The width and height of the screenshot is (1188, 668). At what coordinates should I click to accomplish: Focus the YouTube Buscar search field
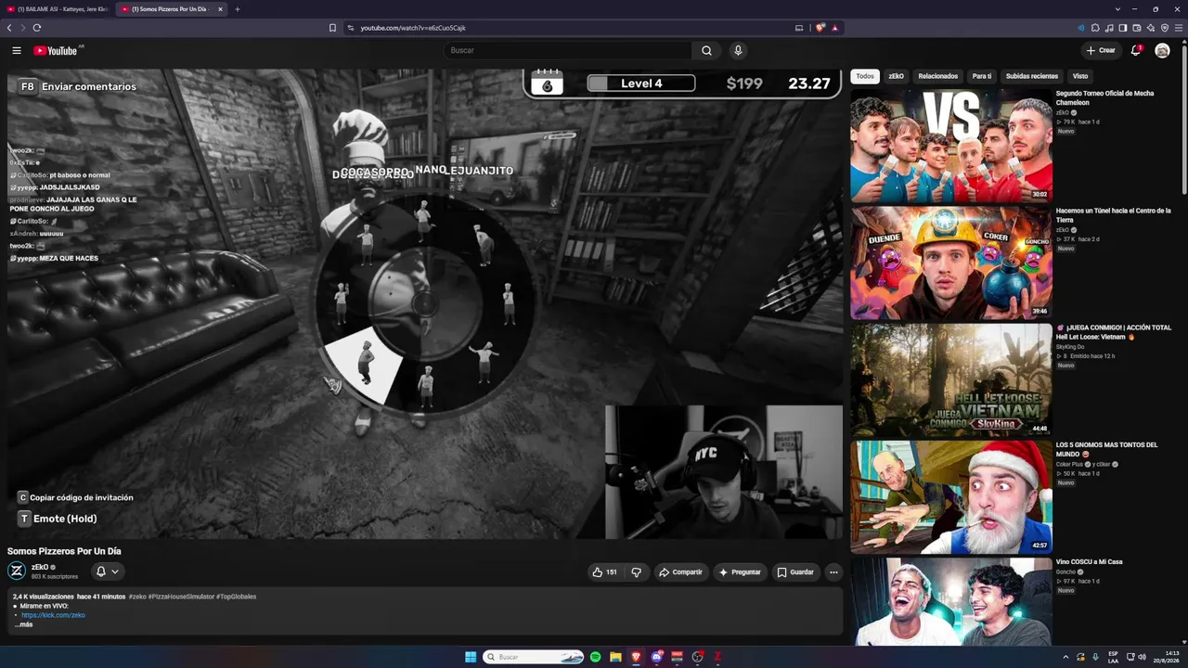pos(568,51)
